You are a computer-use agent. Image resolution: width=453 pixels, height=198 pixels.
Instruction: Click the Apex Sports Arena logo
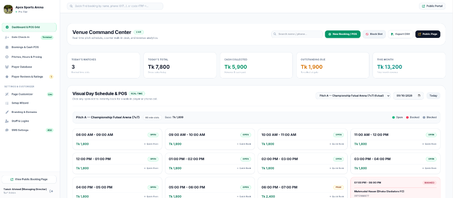[x=8, y=9]
